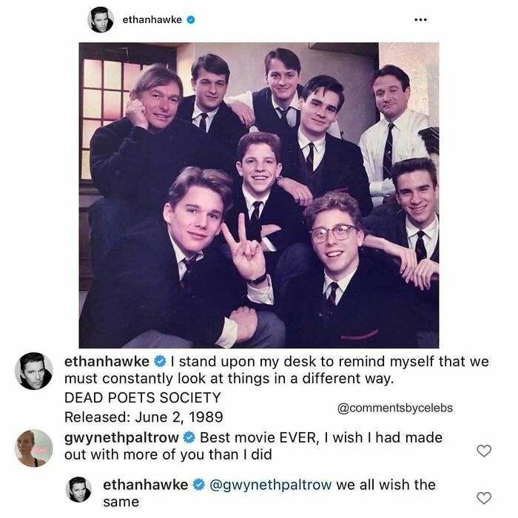518x518 pixels.
Task: Click the verified badge next to caption username
Action: point(159,362)
